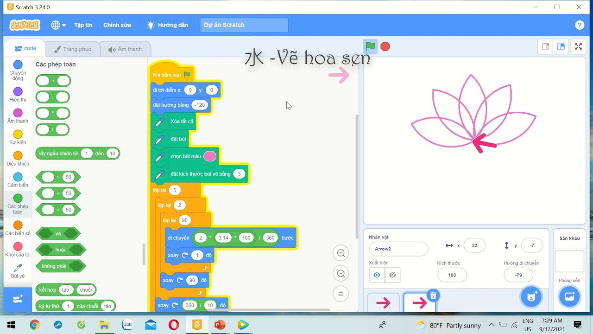Stop the project with red stop button
The width and height of the screenshot is (593, 334).
pos(385,46)
